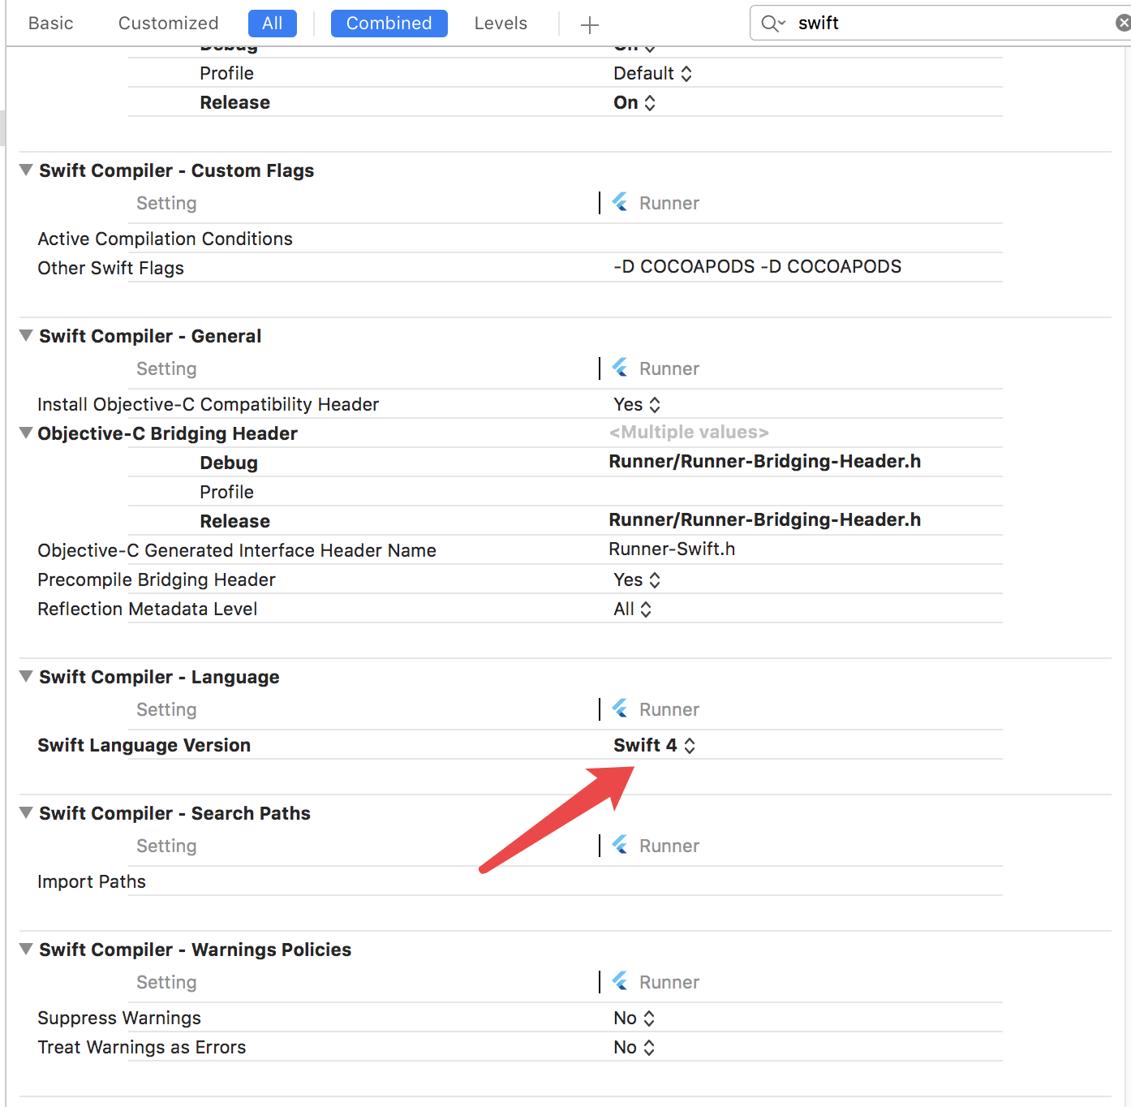This screenshot has width=1131, height=1107.
Task: Collapse Objective-C Bridging Header disclosure triangle
Action: [26, 433]
